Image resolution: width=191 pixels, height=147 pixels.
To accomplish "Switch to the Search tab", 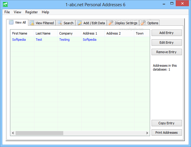I will [66, 23].
